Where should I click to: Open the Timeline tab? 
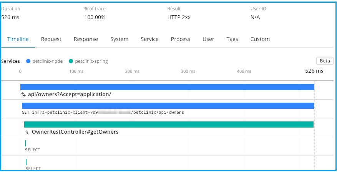(x=18, y=39)
